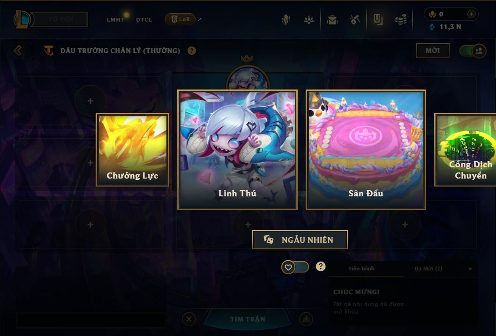Expand the invited list dropdown arrow

coord(470,269)
